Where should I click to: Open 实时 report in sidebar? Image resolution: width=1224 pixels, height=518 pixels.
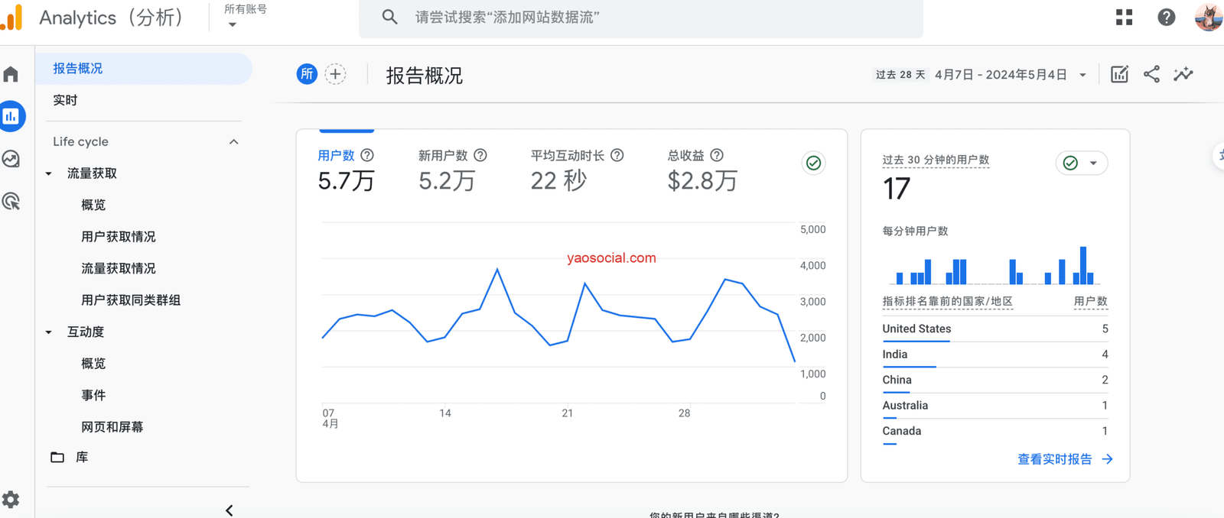[65, 100]
